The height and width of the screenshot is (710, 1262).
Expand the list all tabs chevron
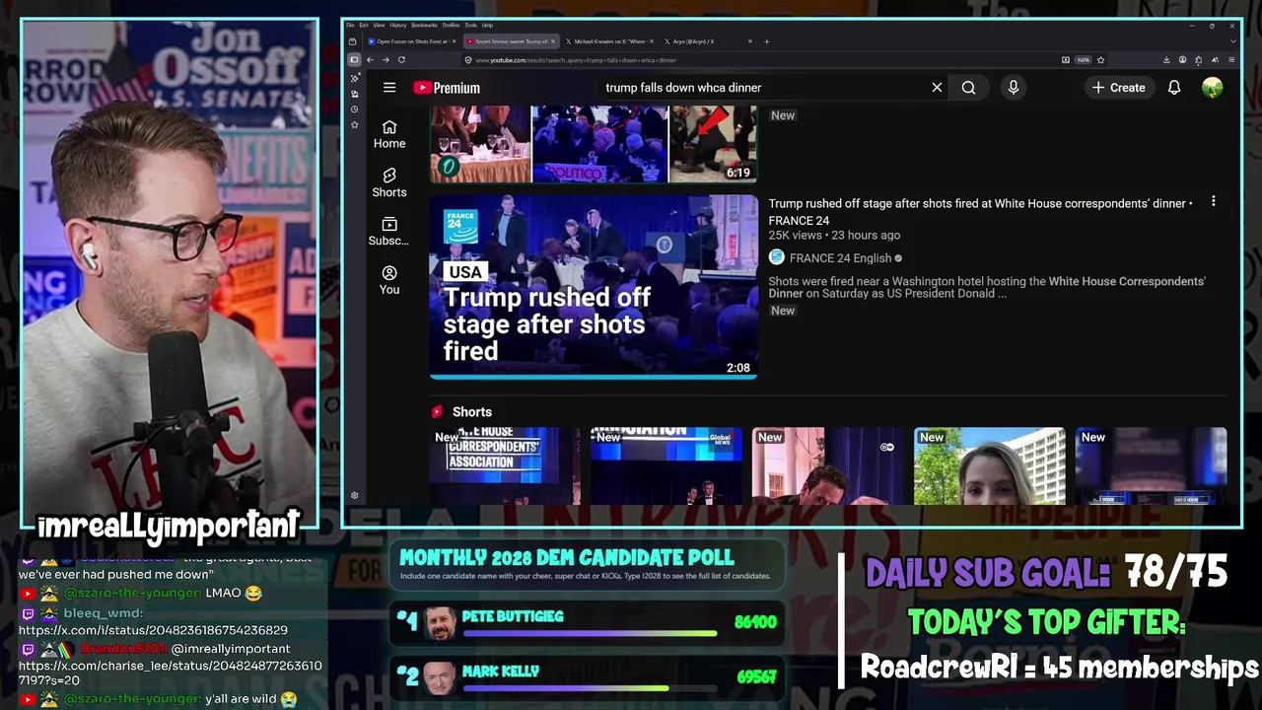[1233, 41]
